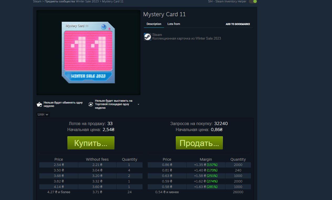Image resolution: width=332 pixels, height=200 pixels.
Task: Click the buy order price 0.86 ₴
Action: coord(167,165)
